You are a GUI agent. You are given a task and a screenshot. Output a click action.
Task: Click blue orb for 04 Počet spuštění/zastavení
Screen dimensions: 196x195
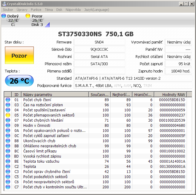click(8, 110)
